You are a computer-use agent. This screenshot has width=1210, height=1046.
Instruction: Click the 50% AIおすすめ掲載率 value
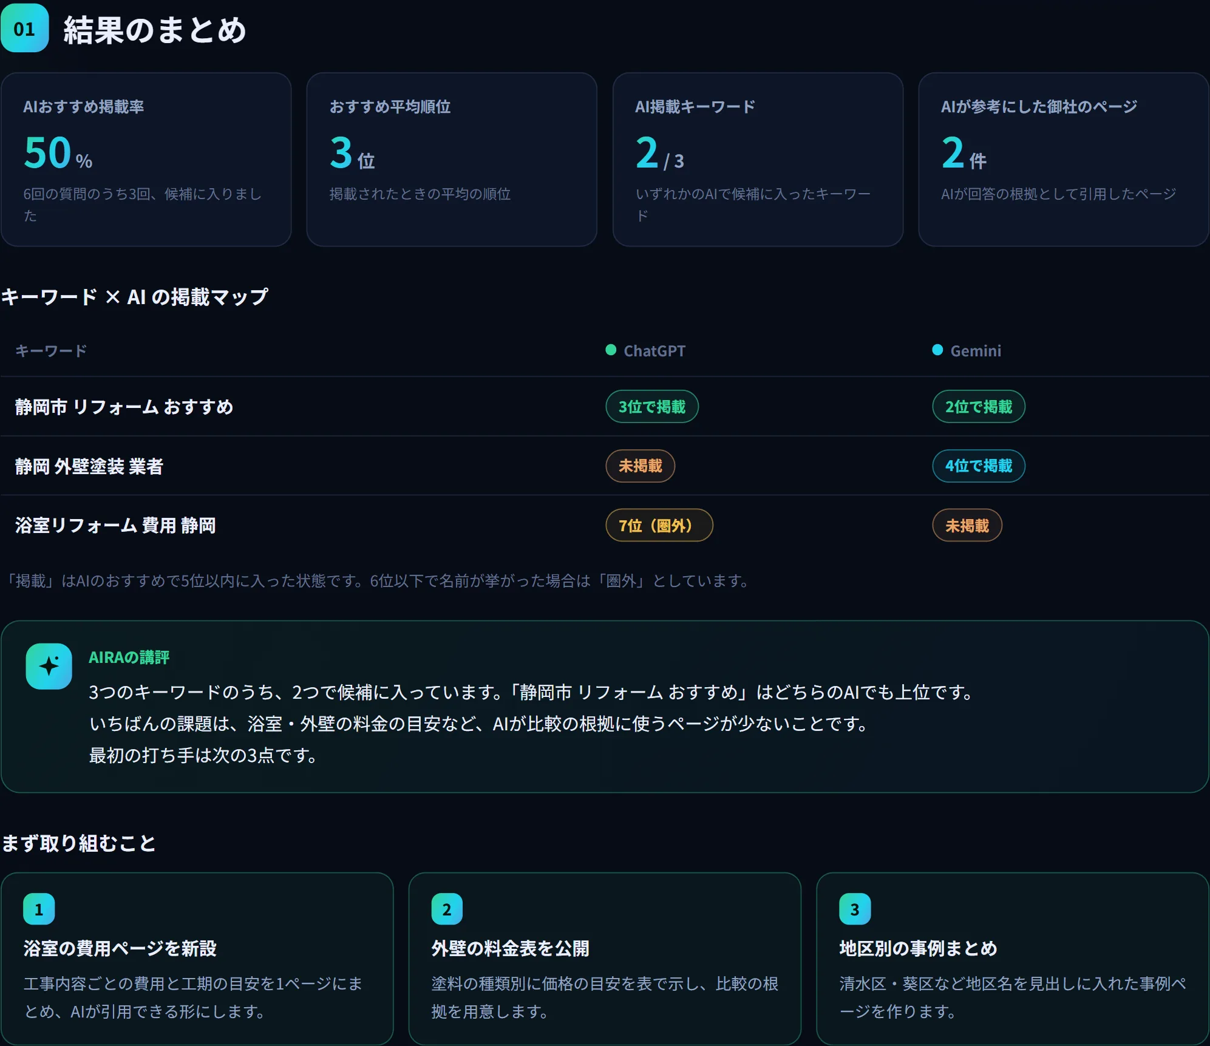(x=58, y=152)
